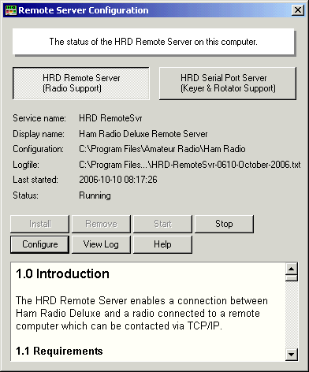Viewport: 309px width, 372px height.
Task: Click the Display name: label
Action: pyautogui.click(x=39, y=134)
